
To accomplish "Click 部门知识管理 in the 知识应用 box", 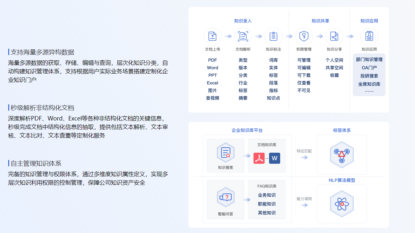I will [x=369, y=59].
